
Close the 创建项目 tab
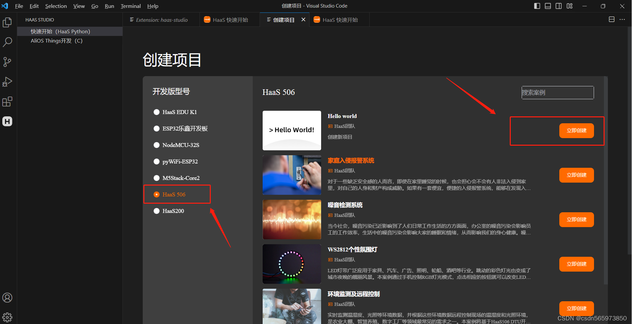(303, 20)
